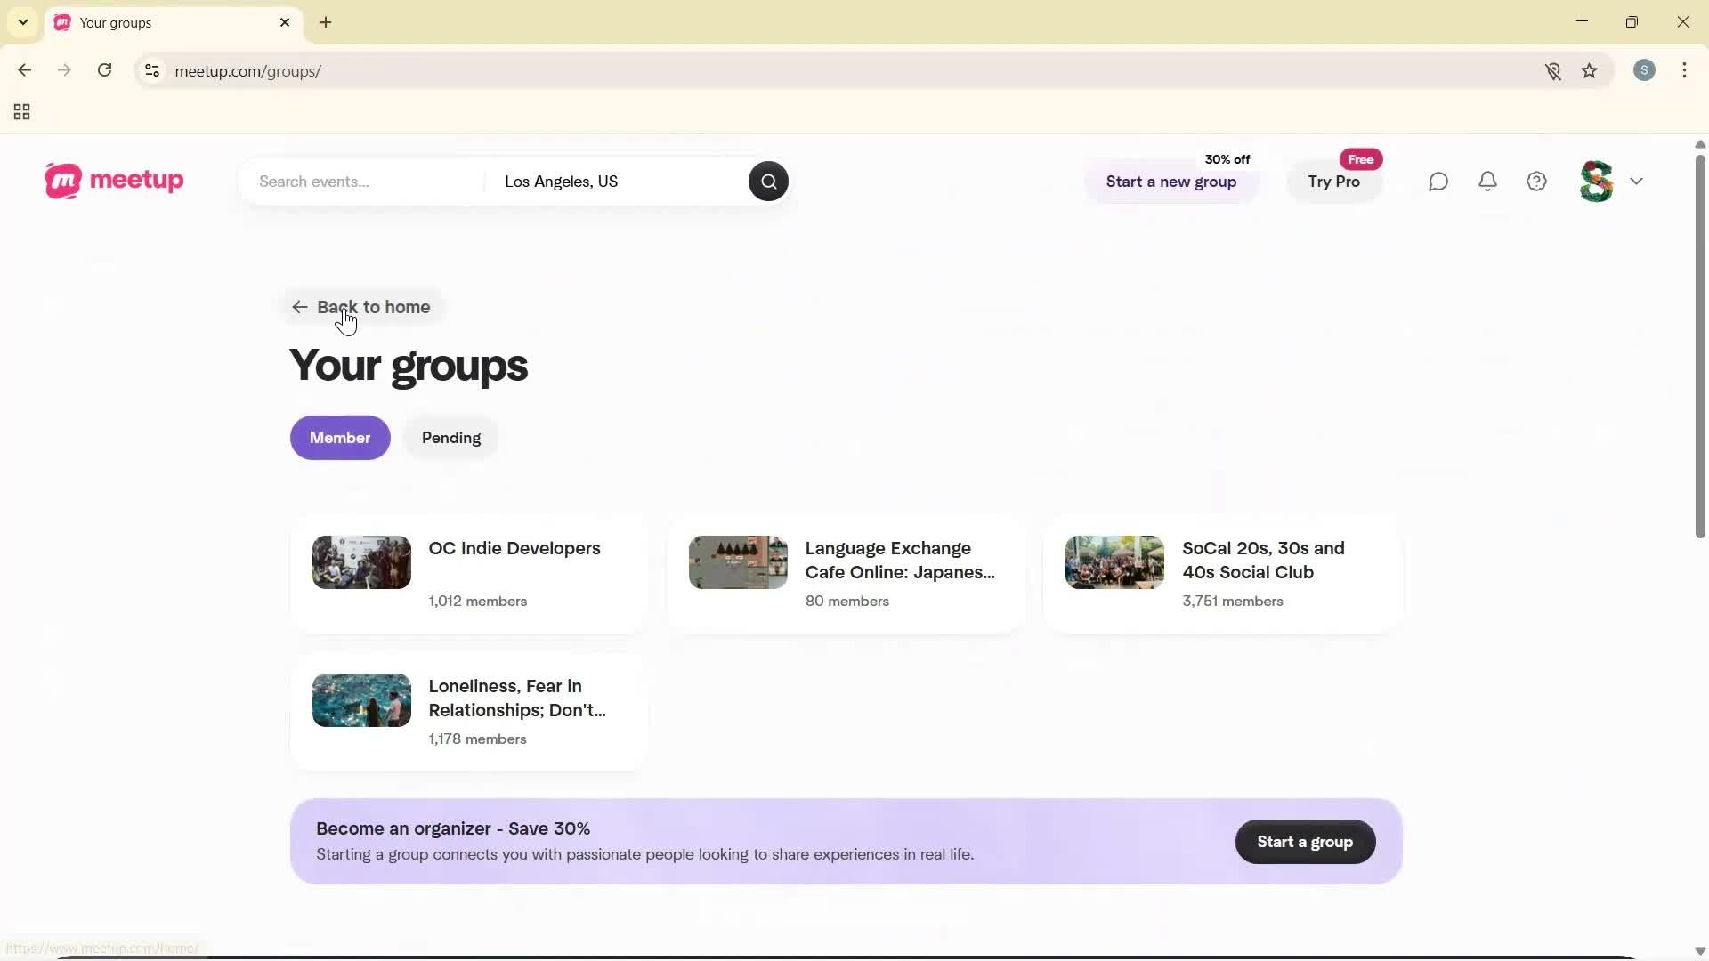1709x961 pixels.
Task: Expand the account menu chevron
Action: click(1638, 181)
